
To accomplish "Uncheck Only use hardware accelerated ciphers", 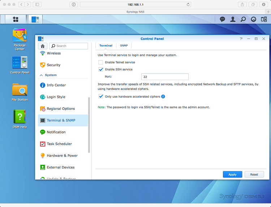I will (x=100, y=96).
